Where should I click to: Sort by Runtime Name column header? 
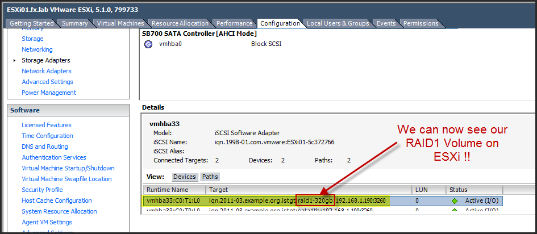(174, 190)
